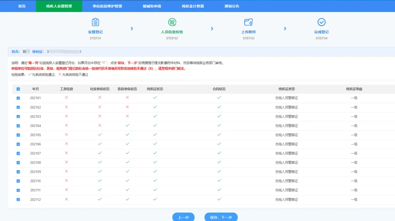Switch to the 通知公告 tab
Viewport: 395px width, 221px height.
(232, 6)
